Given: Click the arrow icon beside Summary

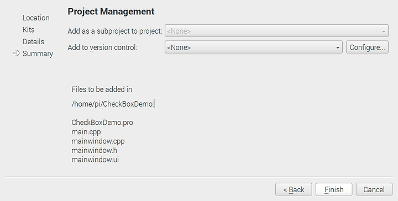Looking at the screenshot, I should point(16,53).
